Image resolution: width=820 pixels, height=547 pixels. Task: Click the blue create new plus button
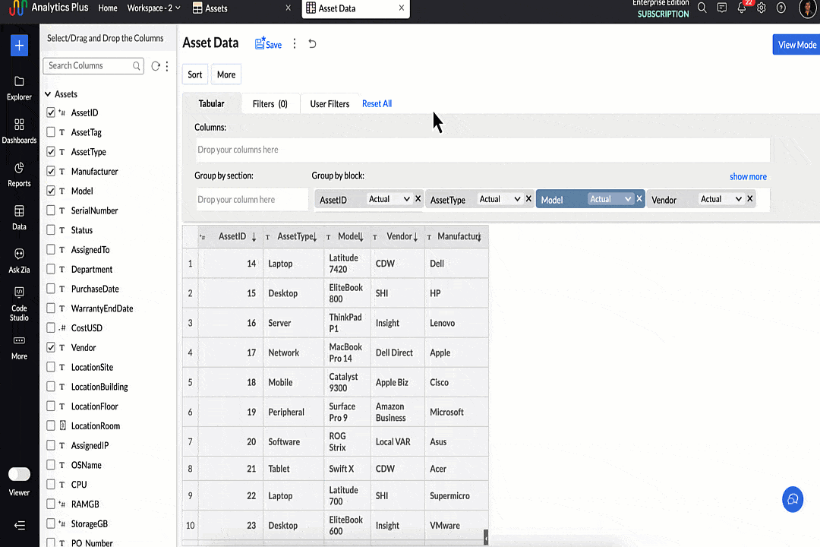point(19,46)
